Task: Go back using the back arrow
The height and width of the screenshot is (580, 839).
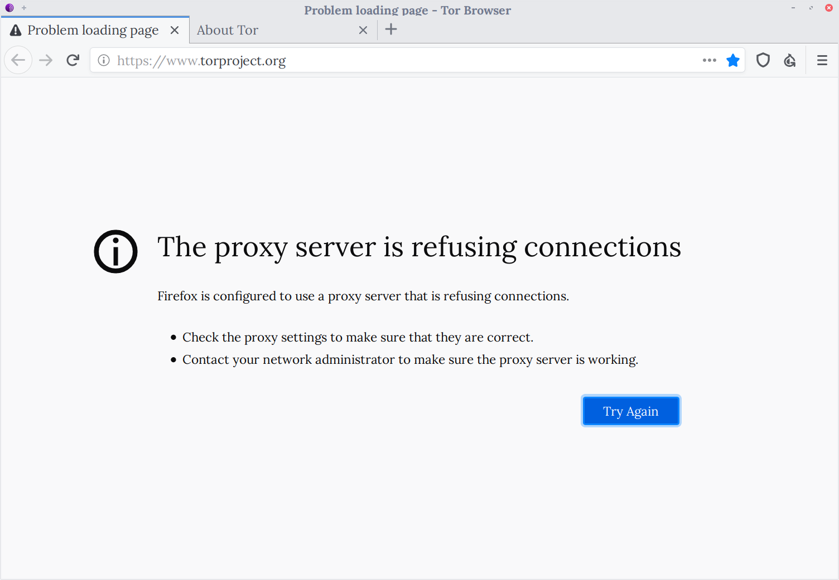Action: (x=18, y=60)
